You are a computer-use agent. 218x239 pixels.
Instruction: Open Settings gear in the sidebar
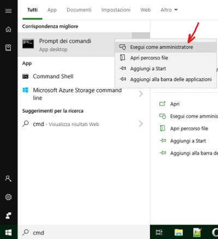pyautogui.click(x=8, y=197)
